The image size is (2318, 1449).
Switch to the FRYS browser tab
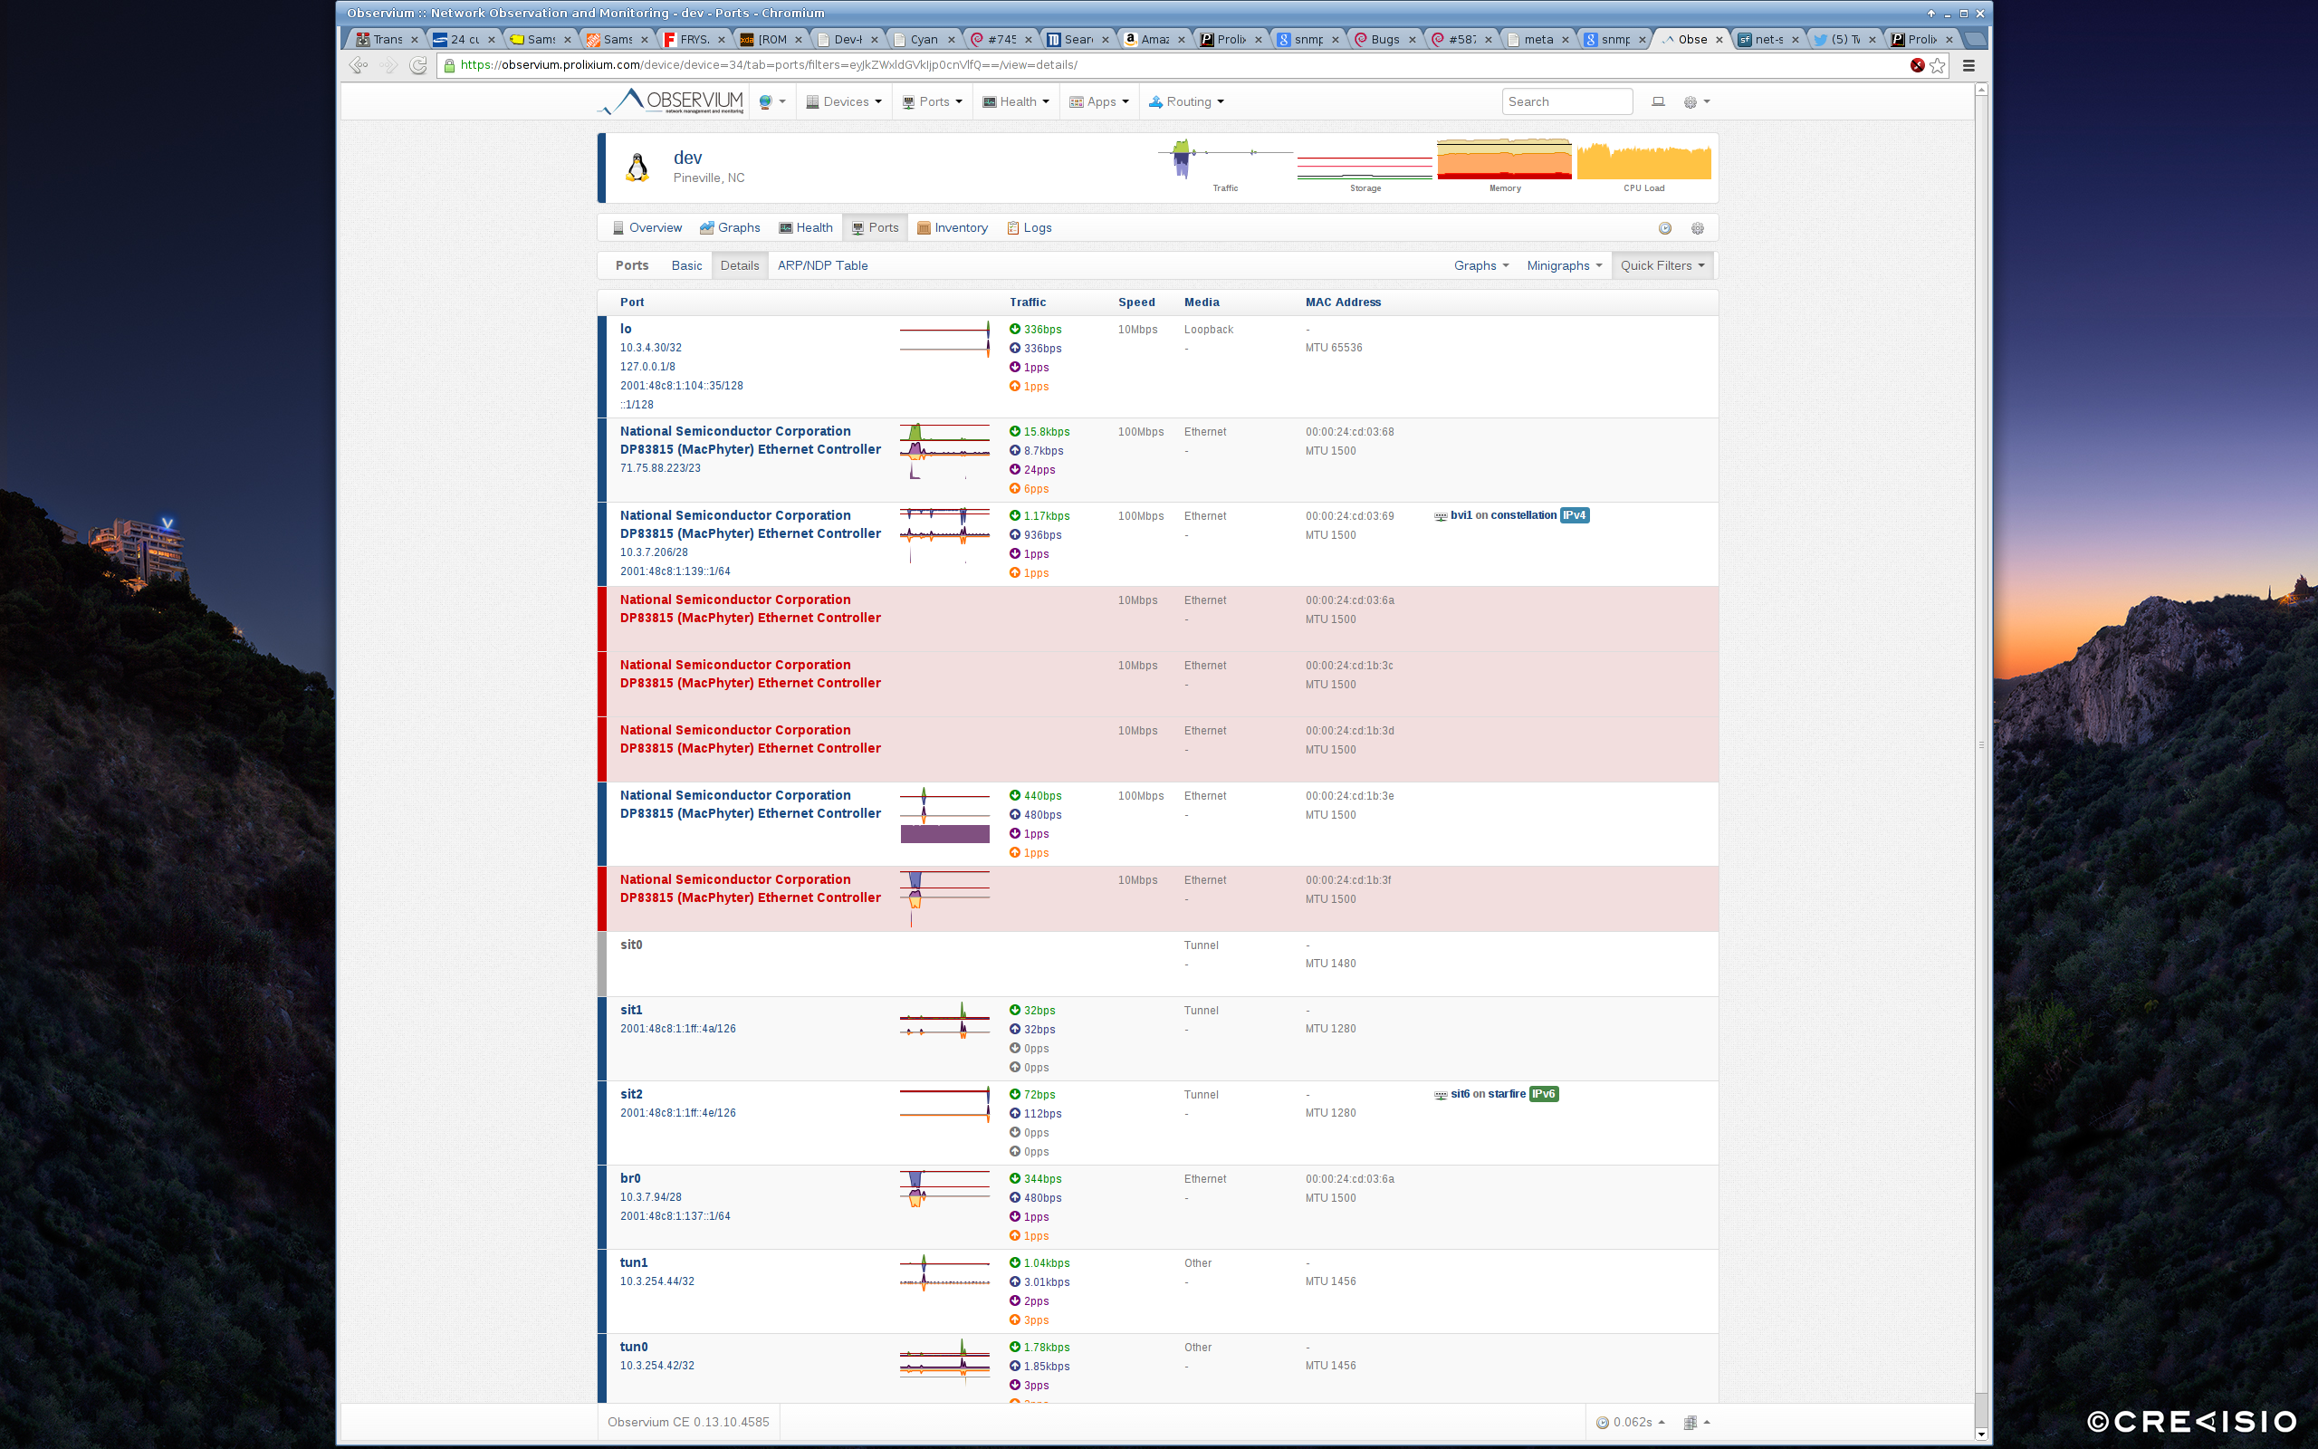pyautogui.click(x=694, y=39)
